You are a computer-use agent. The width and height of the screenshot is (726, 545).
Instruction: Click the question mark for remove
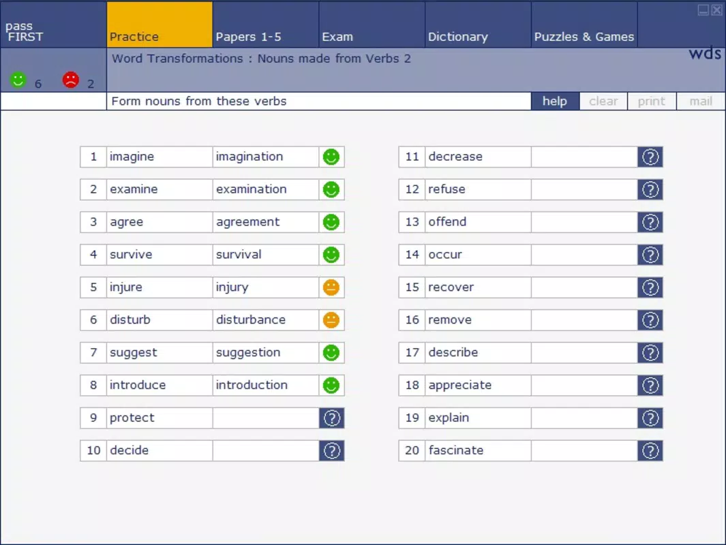[650, 320]
